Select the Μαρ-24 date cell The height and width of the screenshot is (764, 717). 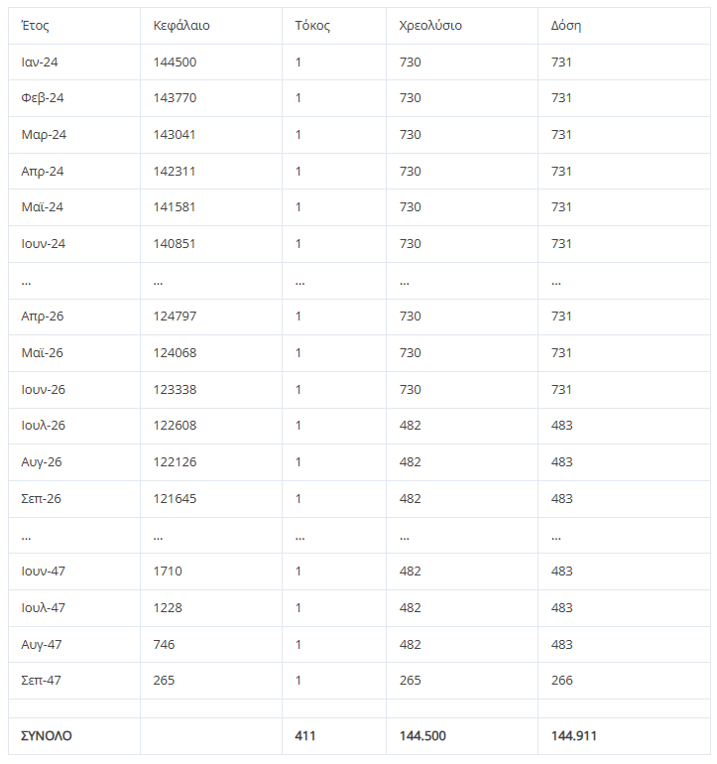click(44, 135)
